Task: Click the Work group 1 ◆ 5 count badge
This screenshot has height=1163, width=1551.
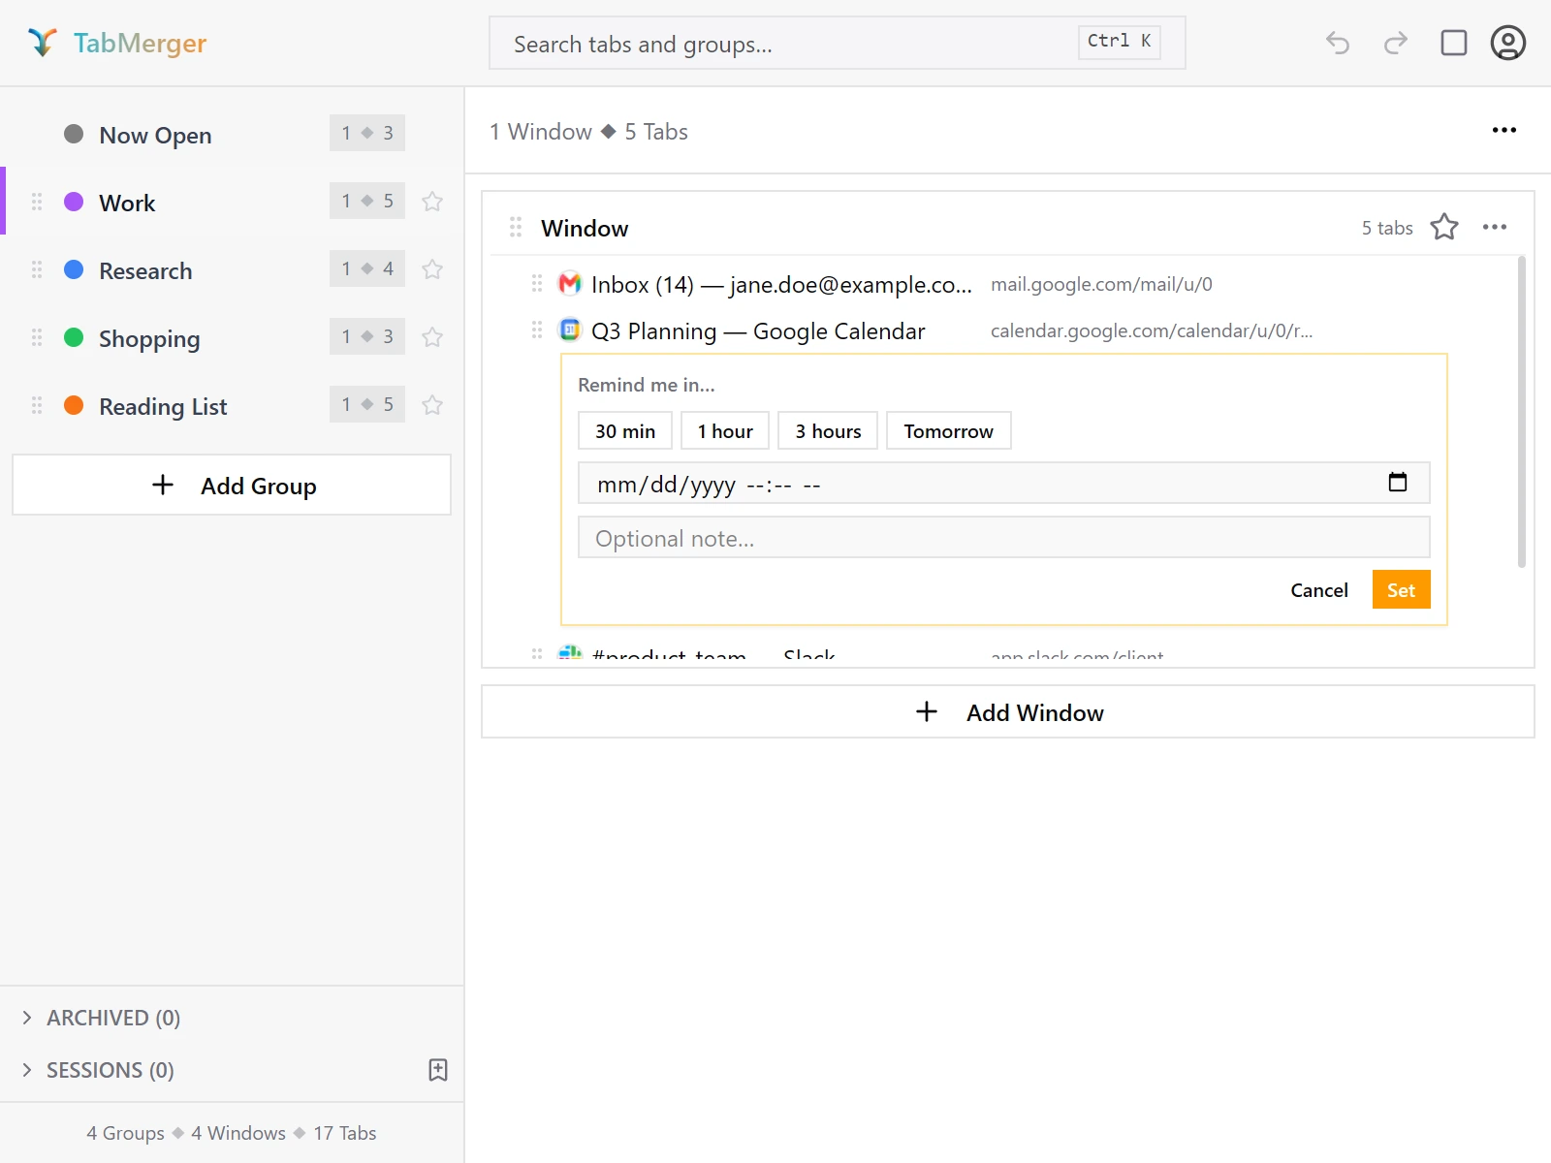Action: click(367, 201)
